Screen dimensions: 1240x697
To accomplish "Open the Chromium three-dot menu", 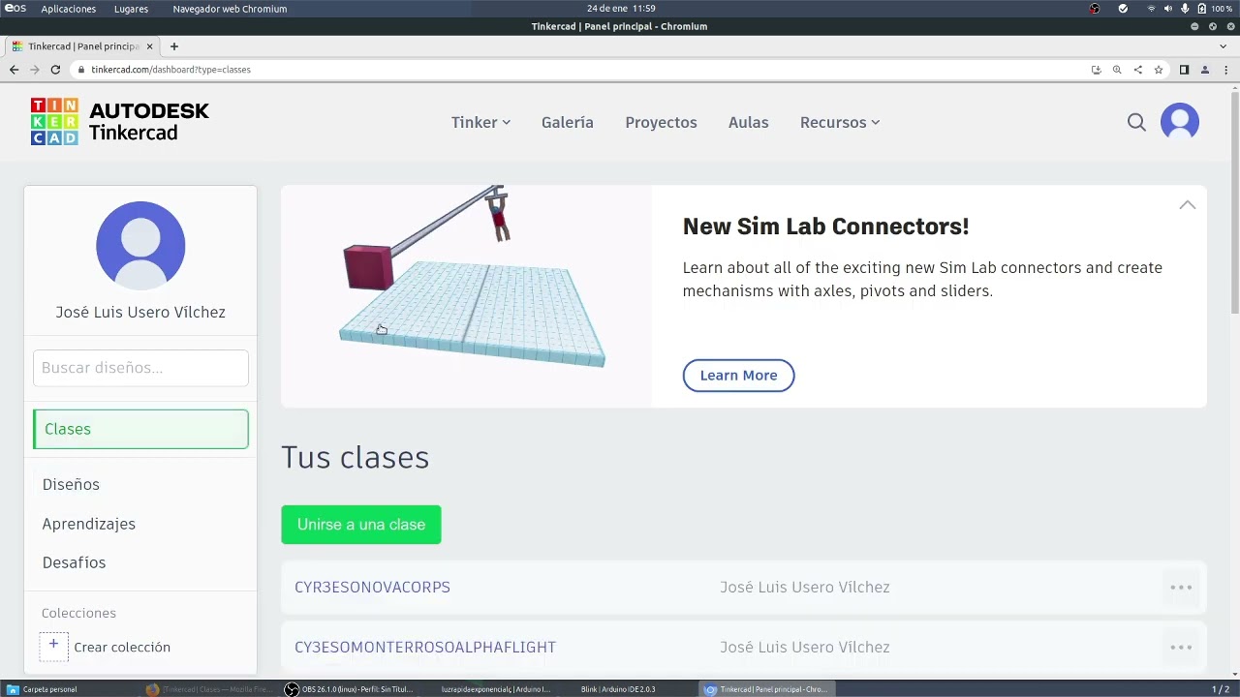I will 1225,70.
